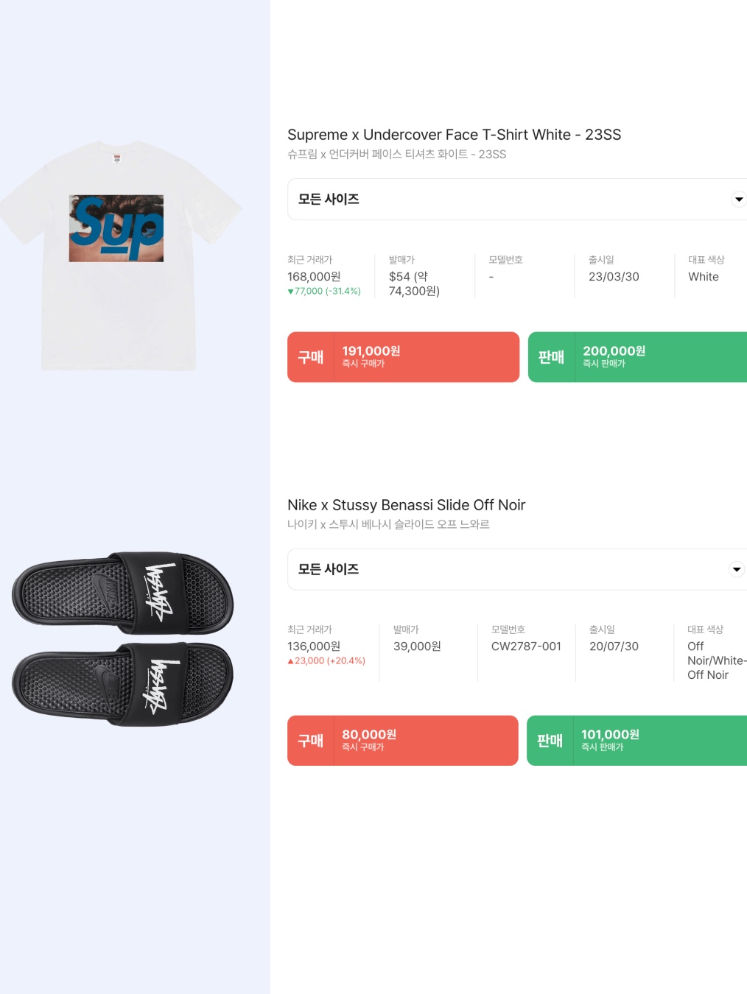Select the 136,000원 recent trade price

click(314, 646)
